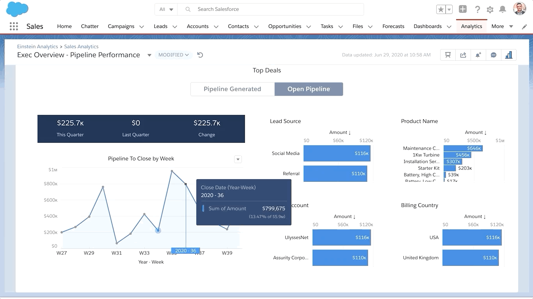Click the Share dashboard icon

pos(463,55)
